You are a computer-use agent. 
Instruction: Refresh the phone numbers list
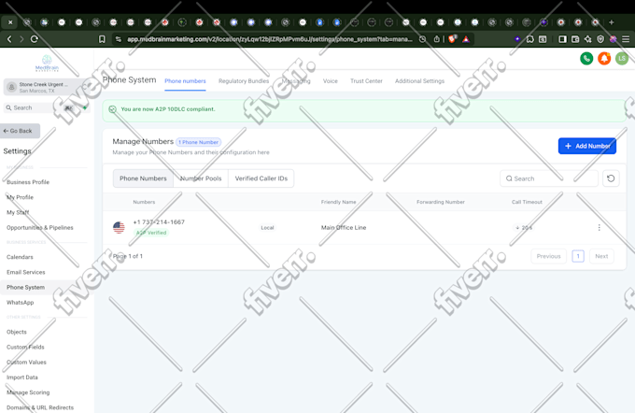tap(611, 178)
